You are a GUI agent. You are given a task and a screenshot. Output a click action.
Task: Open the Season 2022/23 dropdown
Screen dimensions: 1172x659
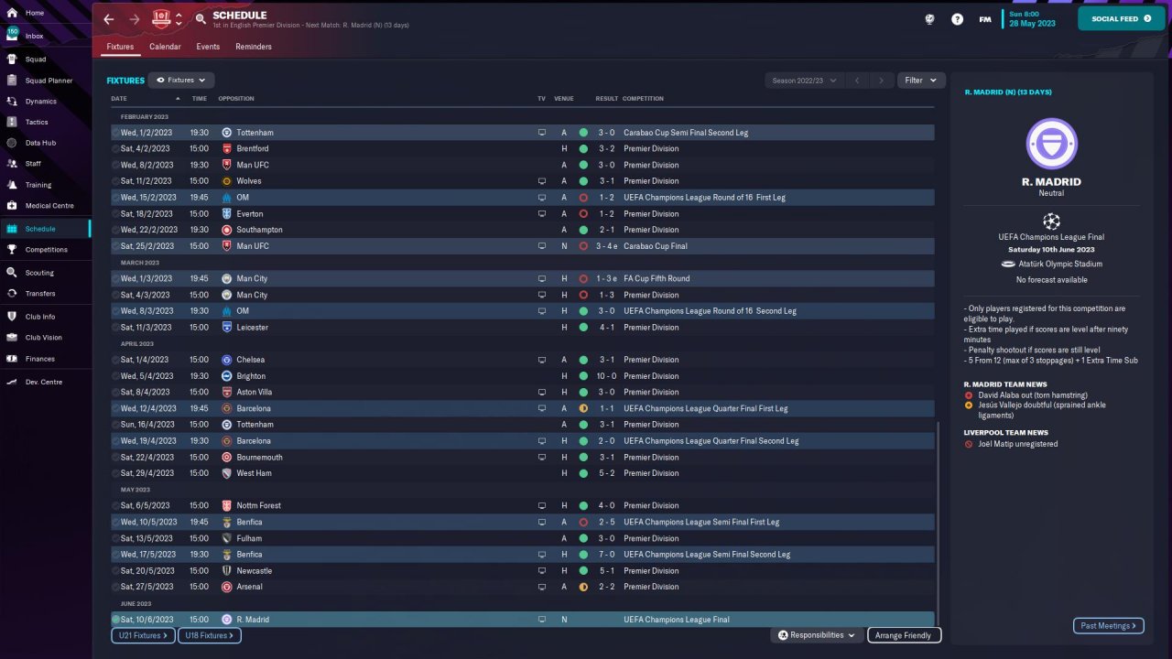(x=805, y=81)
